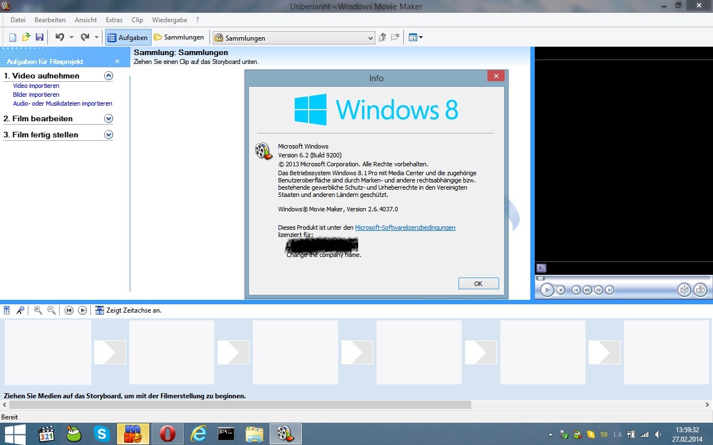This screenshot has width=713, height=445.
Task: Collapse the Video aufnehmen section
Action: [x=109, y=76]
